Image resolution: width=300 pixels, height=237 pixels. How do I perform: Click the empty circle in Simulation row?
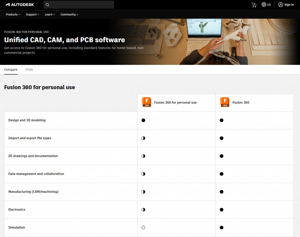click(x=143, y=227)
